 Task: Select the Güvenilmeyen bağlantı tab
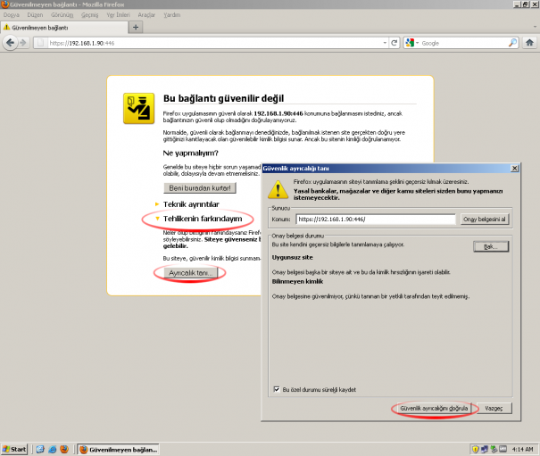click(x=64, y=28)
